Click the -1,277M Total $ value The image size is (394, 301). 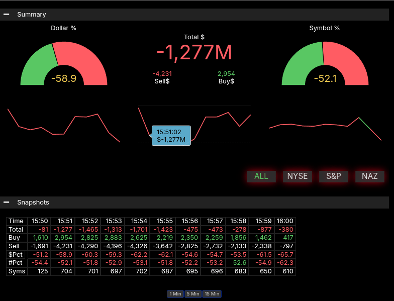(194, 52)
